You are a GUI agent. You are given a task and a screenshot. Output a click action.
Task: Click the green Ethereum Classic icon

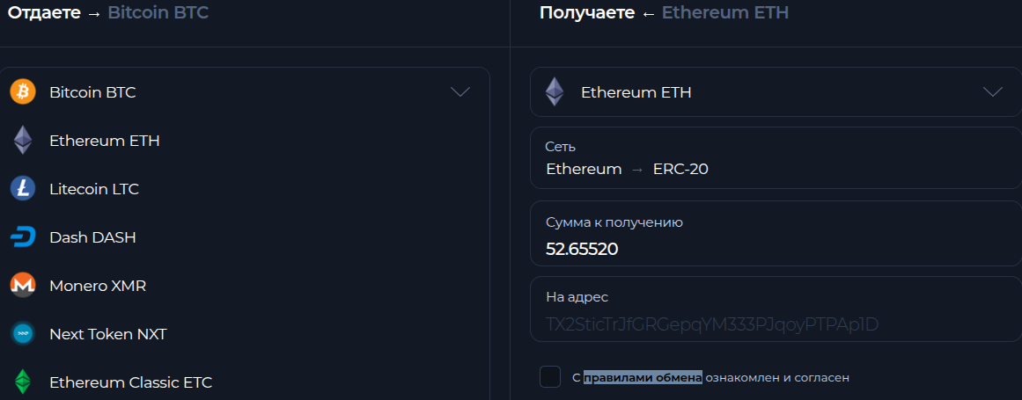[x=23, y=382]
